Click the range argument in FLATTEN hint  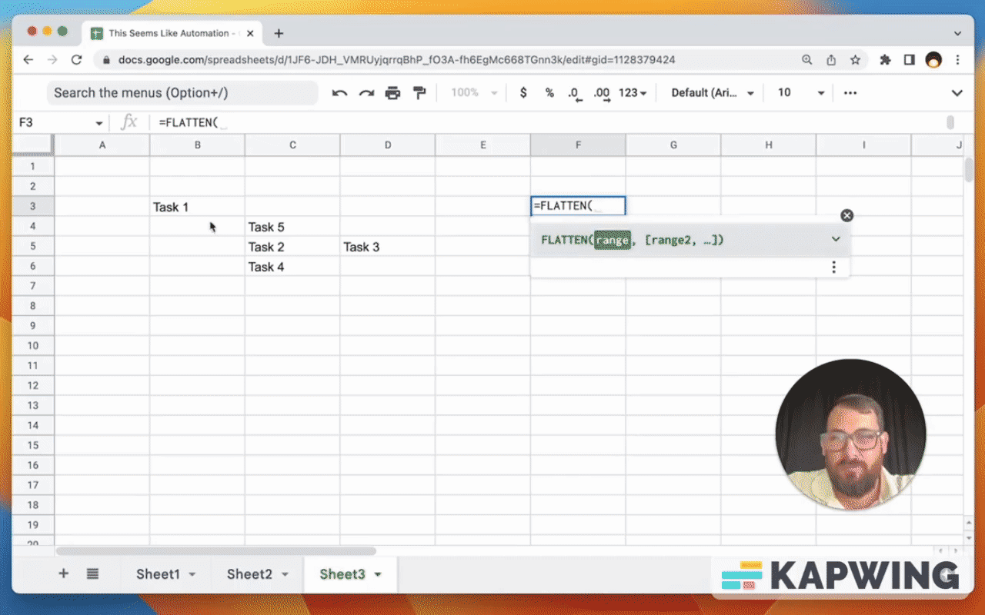point(613,240)
